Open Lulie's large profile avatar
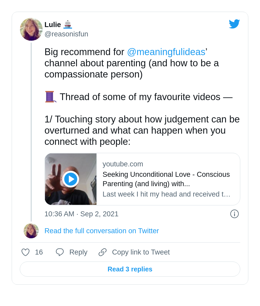 31,29
